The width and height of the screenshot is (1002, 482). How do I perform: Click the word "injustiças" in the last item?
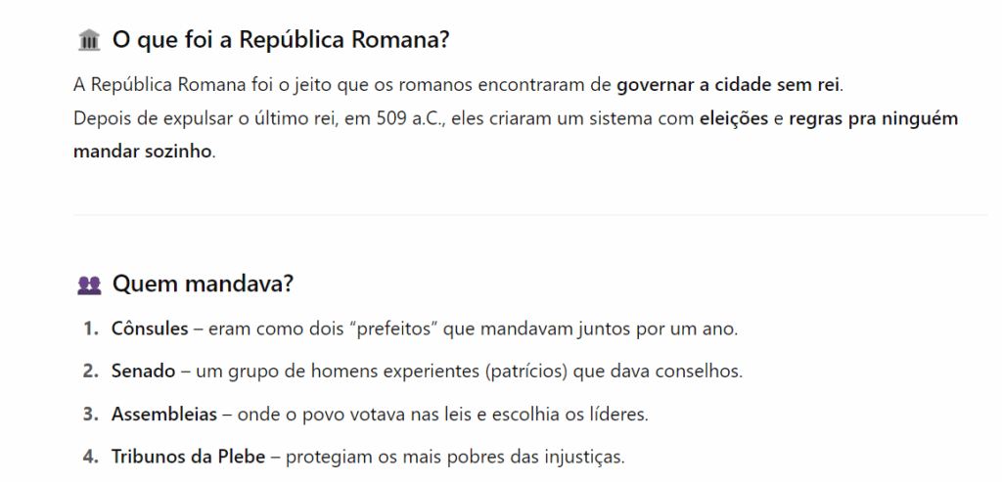pos(579,457)
